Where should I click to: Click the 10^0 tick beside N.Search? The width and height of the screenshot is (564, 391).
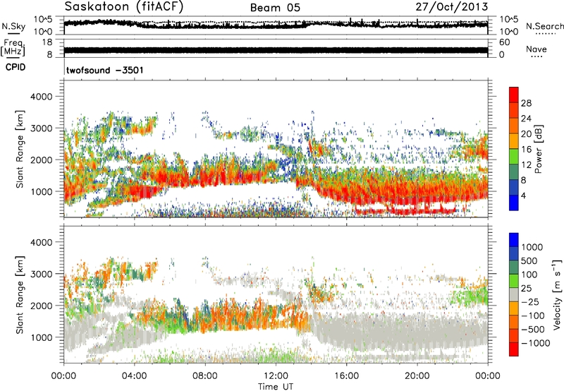pos(509,32)
